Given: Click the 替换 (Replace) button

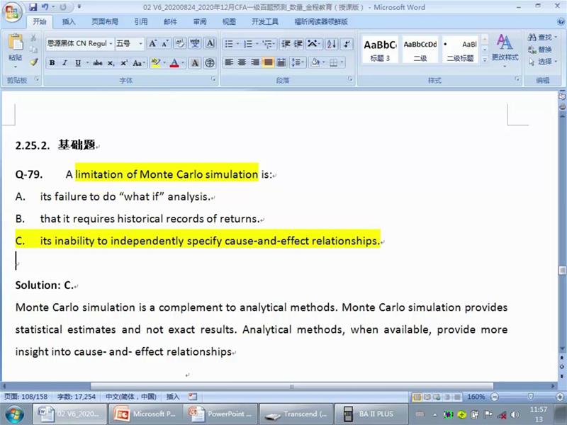Looking at the screenshot, I should pos(540,50).
